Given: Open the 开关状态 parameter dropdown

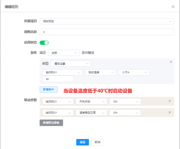Looking at the screenshot, I should pos(91,101).
